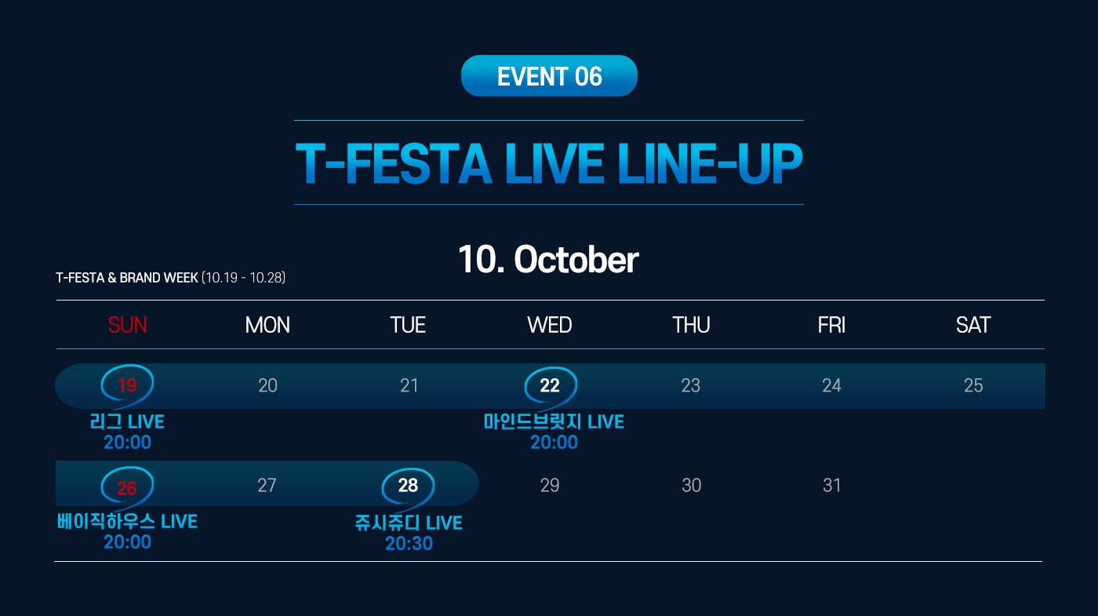Select date 23 on the calendar
This screenshot has height=616, width=1098.
tap(690, 385)
